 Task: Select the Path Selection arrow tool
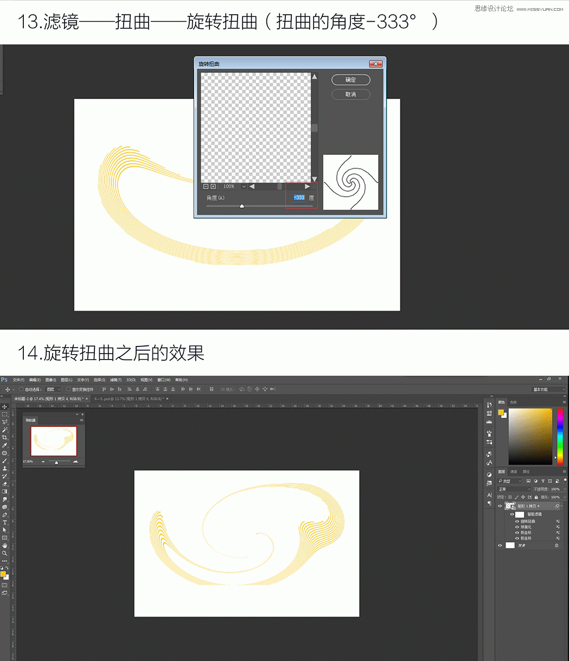[x=4, y=530]
